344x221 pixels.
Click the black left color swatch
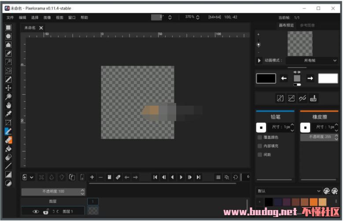click(x=266, y=78)
